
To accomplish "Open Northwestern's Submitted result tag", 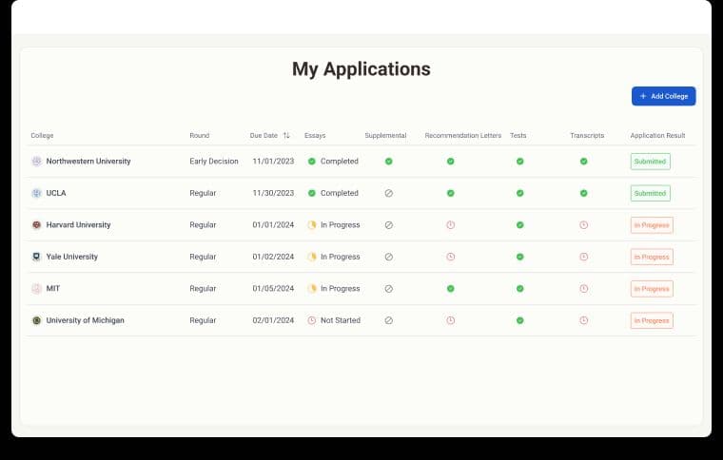I will click(x=650, y=162).
